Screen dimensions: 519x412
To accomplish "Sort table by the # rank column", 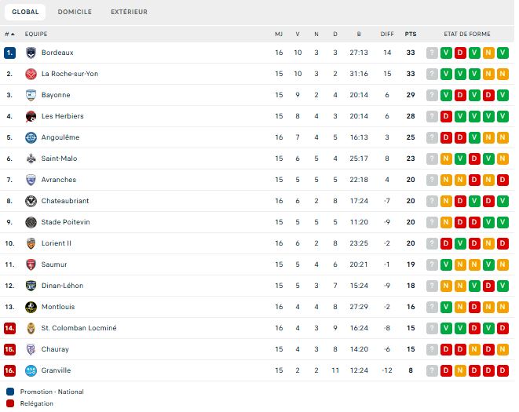I will coord(9,34).
